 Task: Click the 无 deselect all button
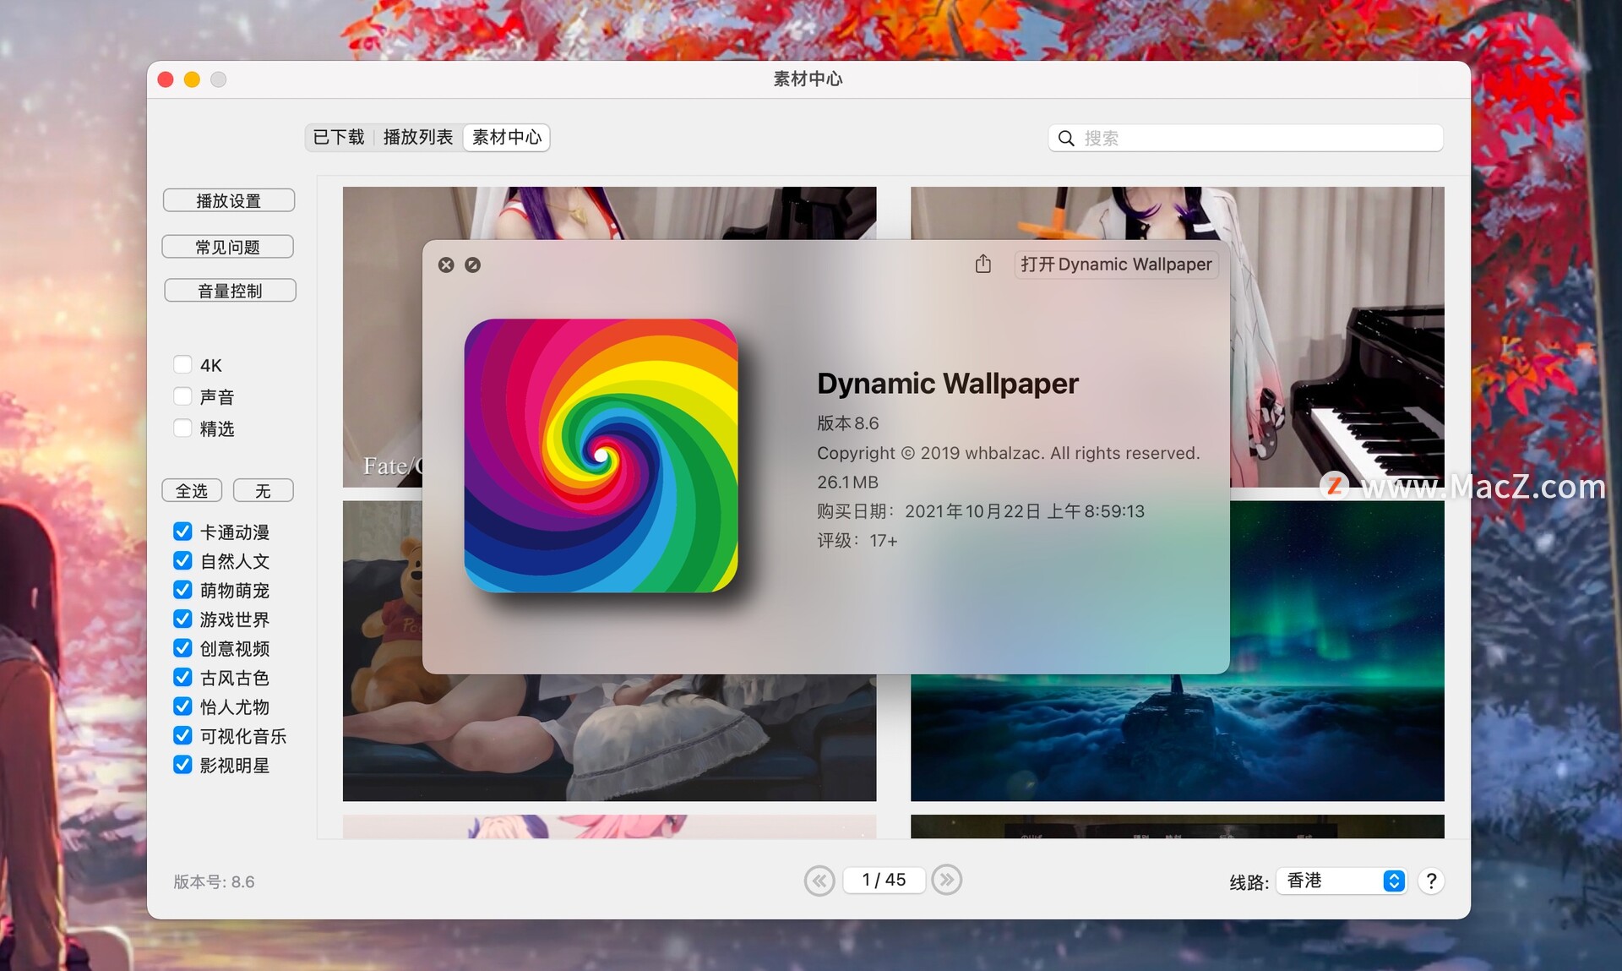point(264,491)
